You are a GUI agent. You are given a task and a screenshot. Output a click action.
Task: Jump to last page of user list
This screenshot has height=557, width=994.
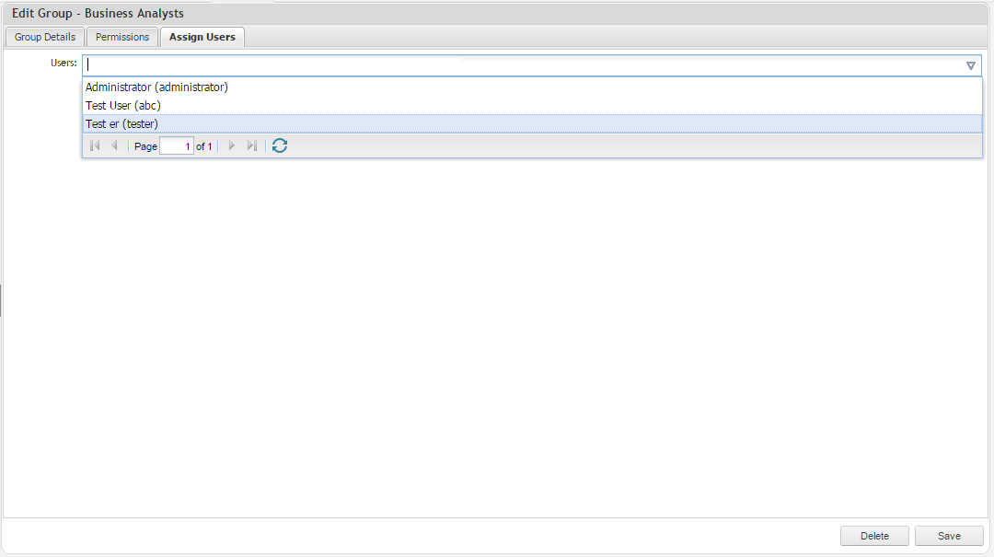pos(251,146)
